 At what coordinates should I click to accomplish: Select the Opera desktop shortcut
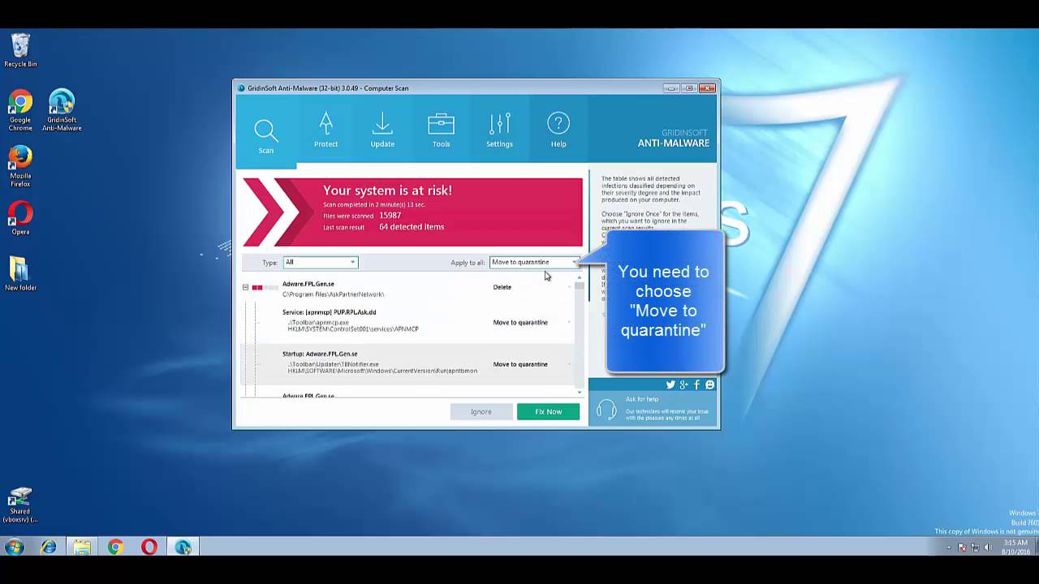(x=20, y=218)
